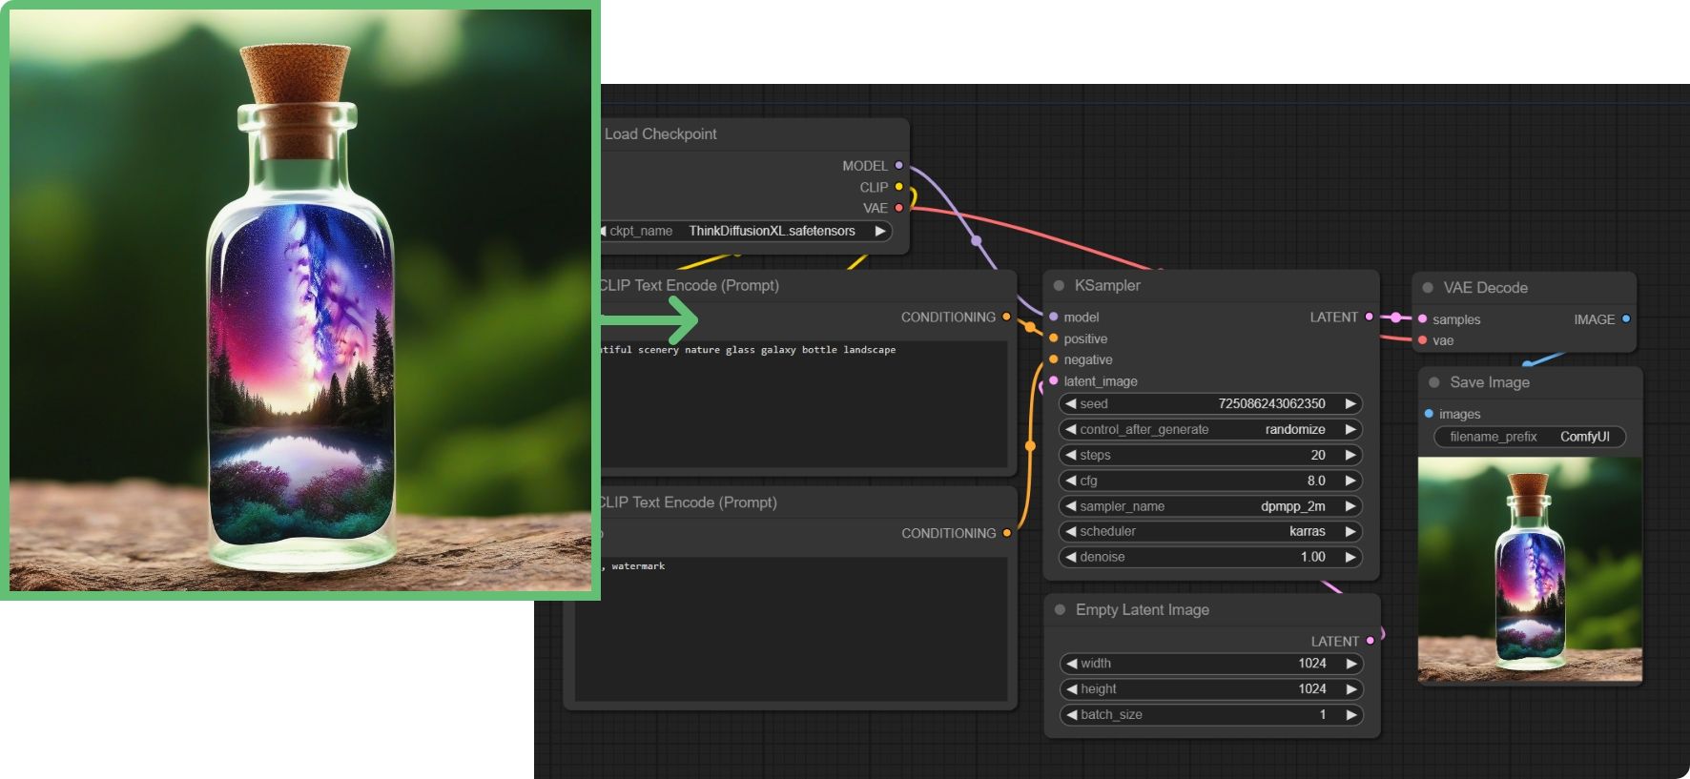Click the model input port on KSampler
1690x779 pixels.
pyautogui.click(x=1054, y=317)
